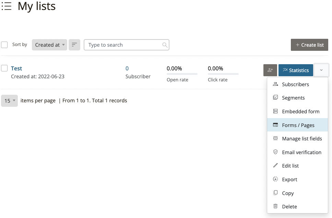This screenshot has width=332, height=218.
Task: Click the Edit list pencil icon
Action: tap(275, 165)
